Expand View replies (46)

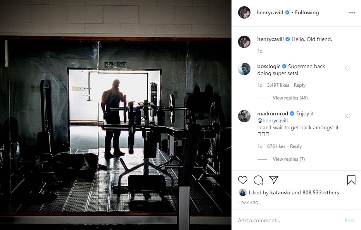click(x=290, y=98)
